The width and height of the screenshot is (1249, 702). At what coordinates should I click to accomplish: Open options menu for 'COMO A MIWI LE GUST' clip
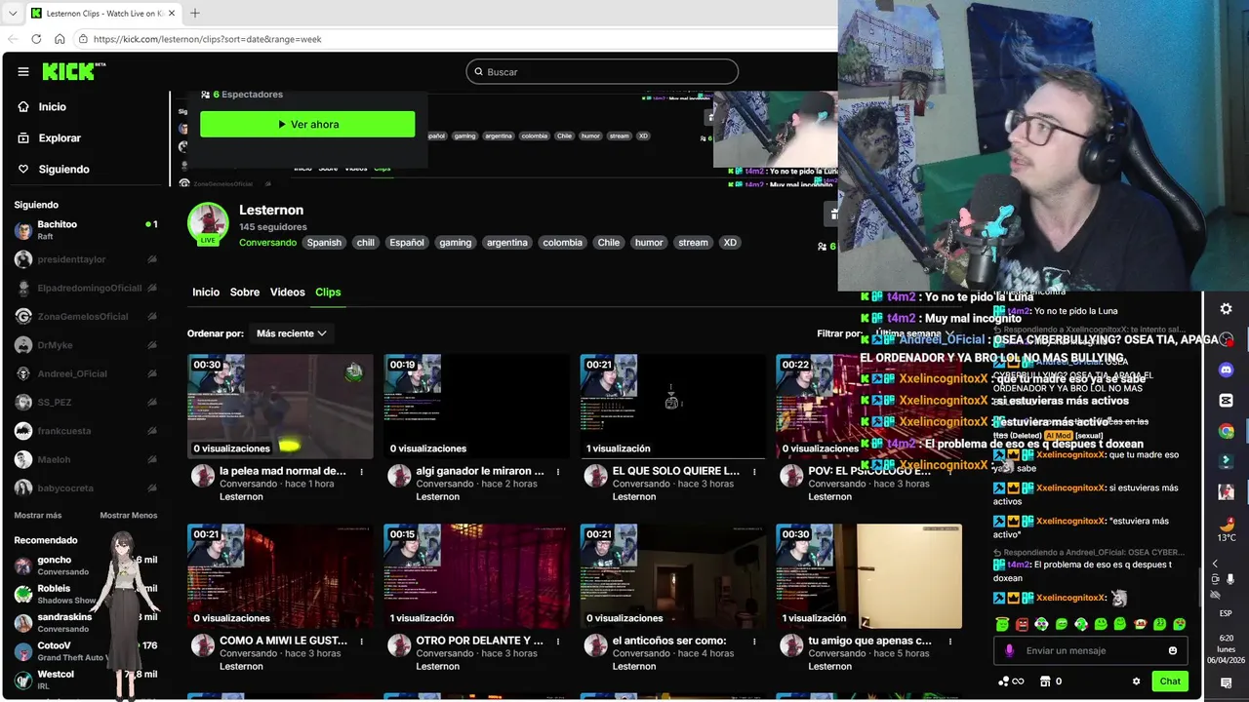pos(362,642)
